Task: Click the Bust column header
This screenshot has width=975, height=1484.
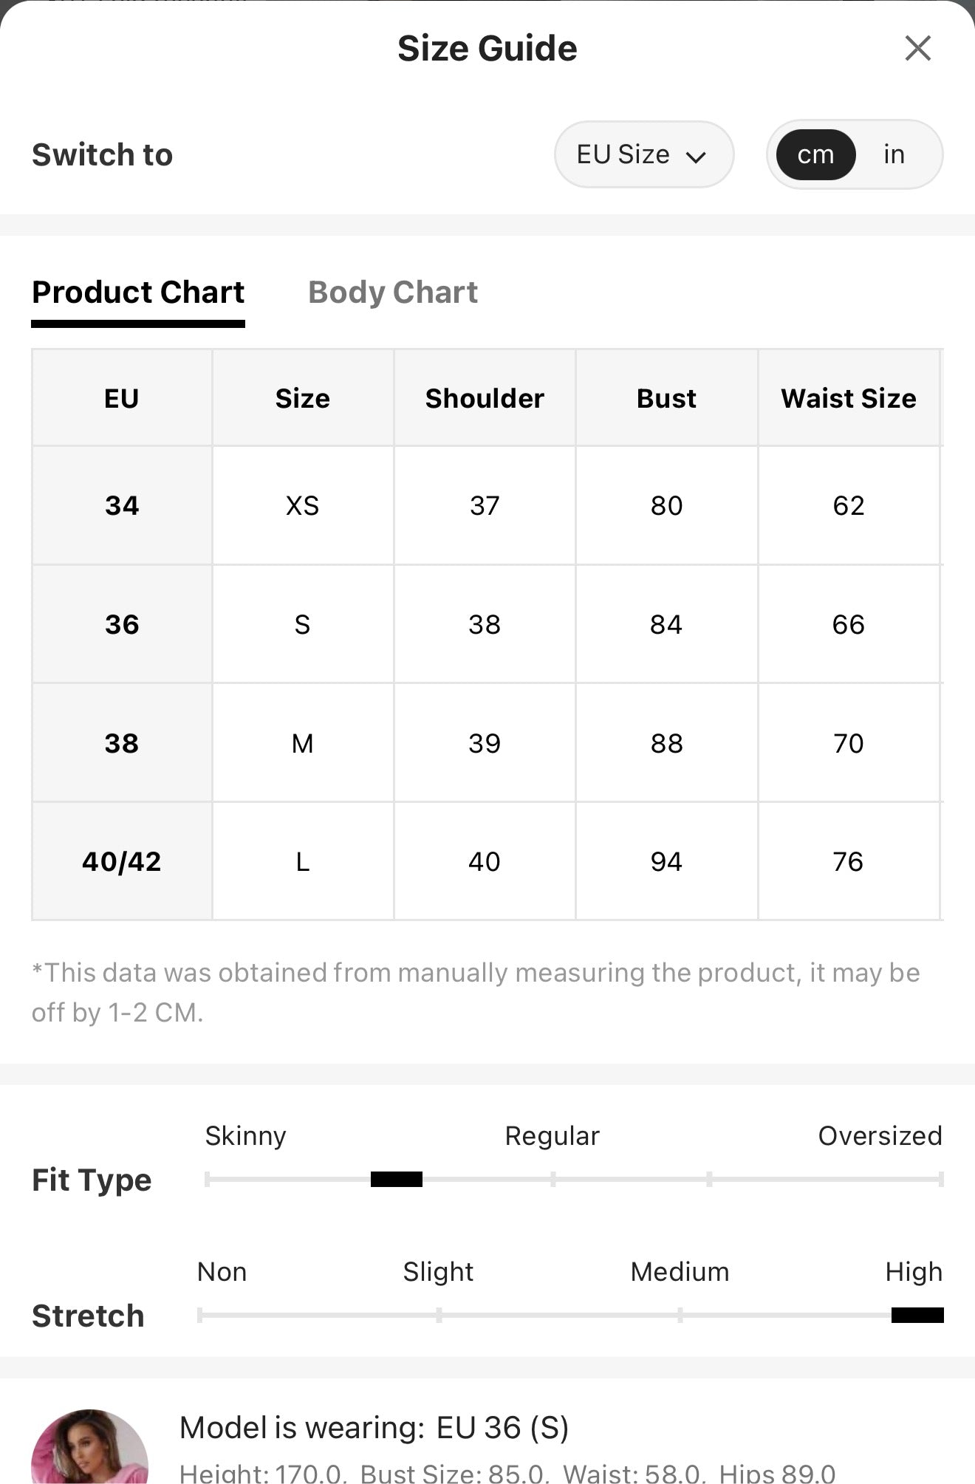Action: (666, 398)
